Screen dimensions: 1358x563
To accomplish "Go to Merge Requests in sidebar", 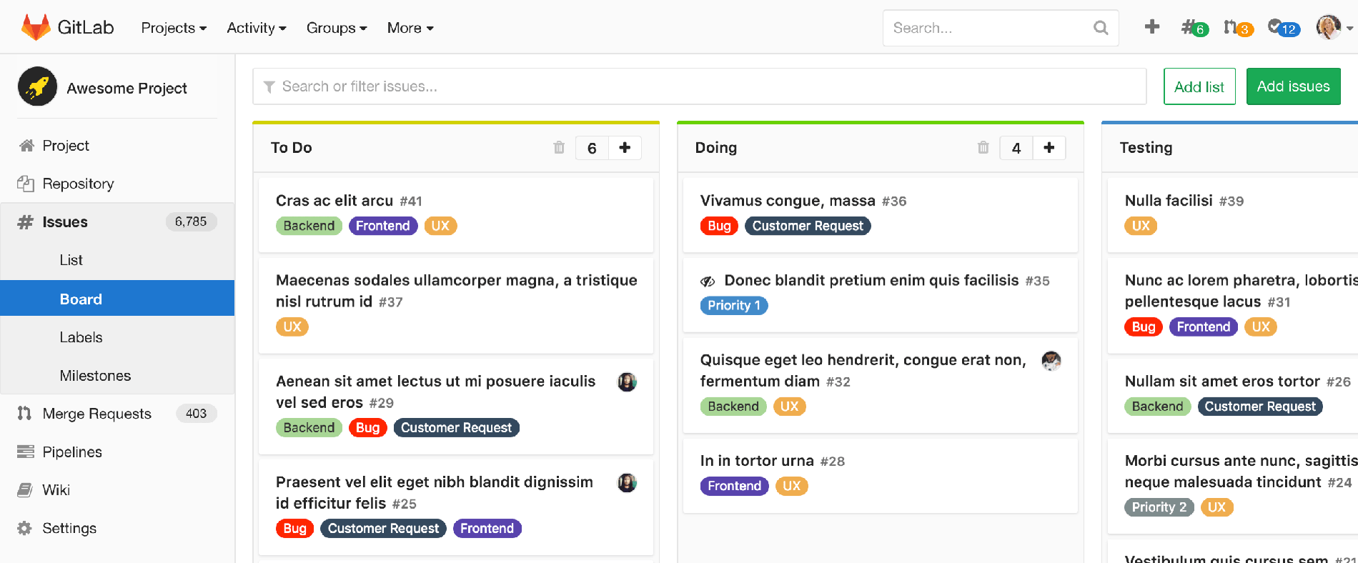I will [x=96, y=414].
